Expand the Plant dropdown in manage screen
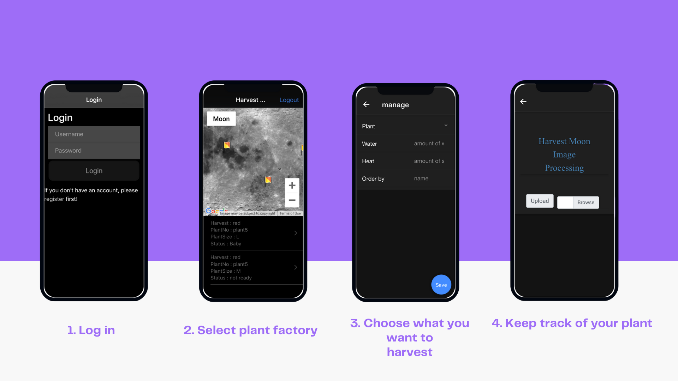 pos(446,126)
